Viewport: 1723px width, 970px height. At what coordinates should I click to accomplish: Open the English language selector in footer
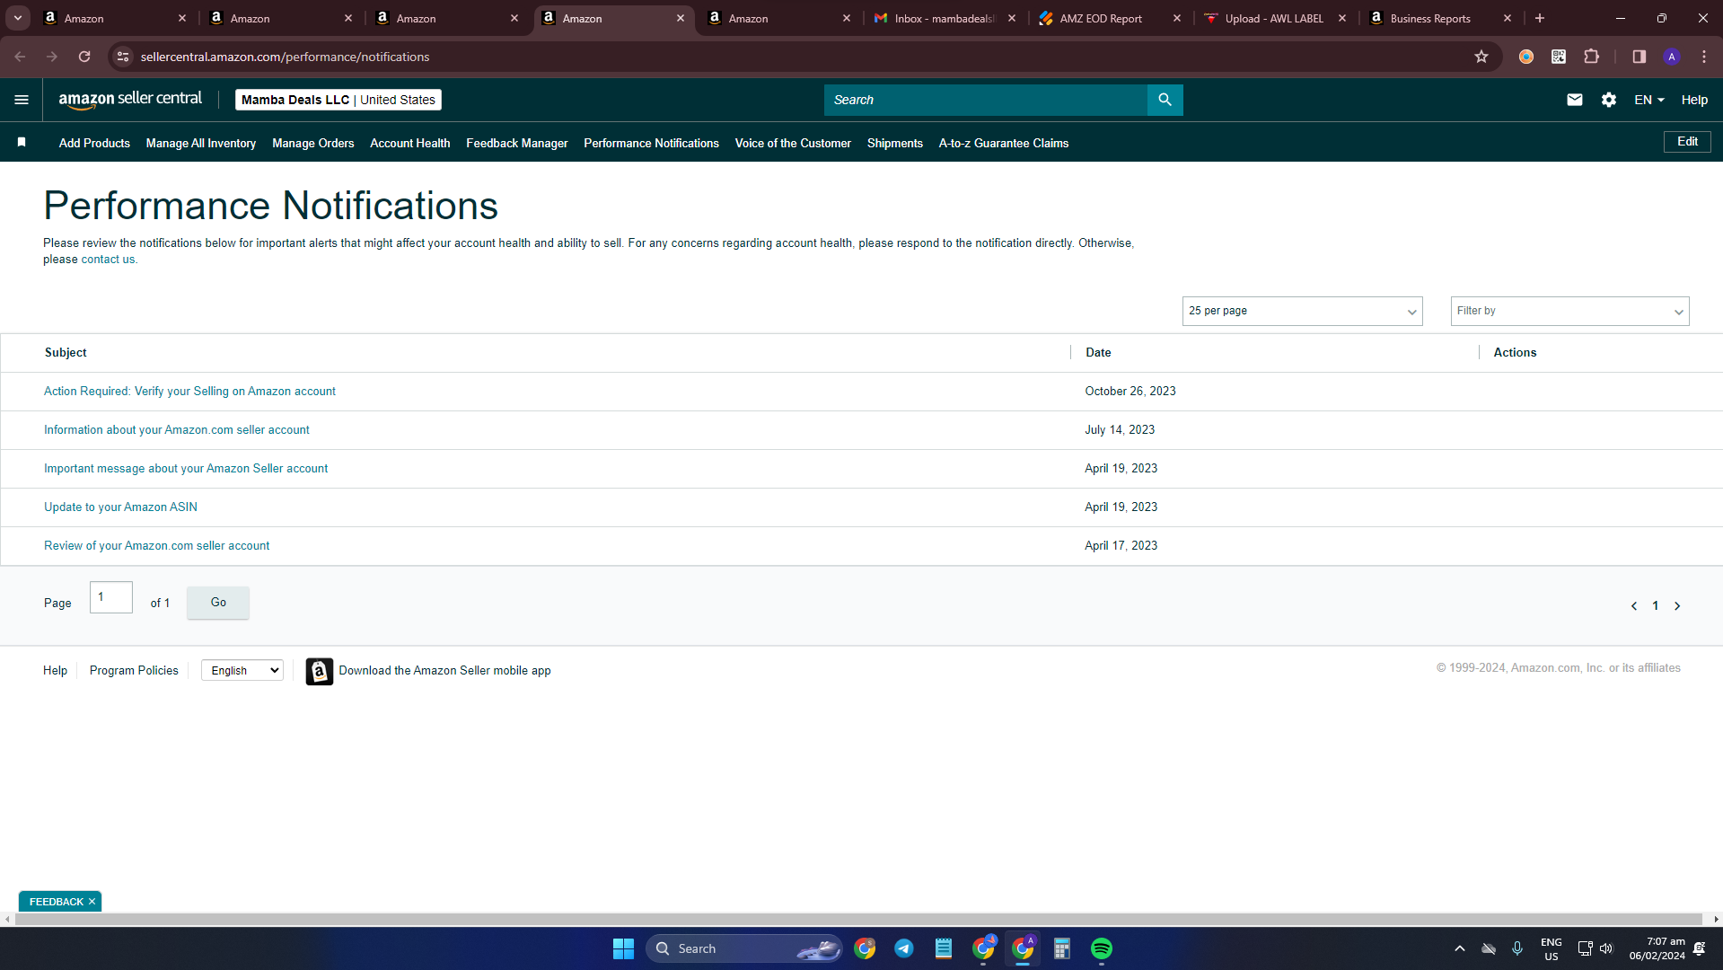point(242,671)
